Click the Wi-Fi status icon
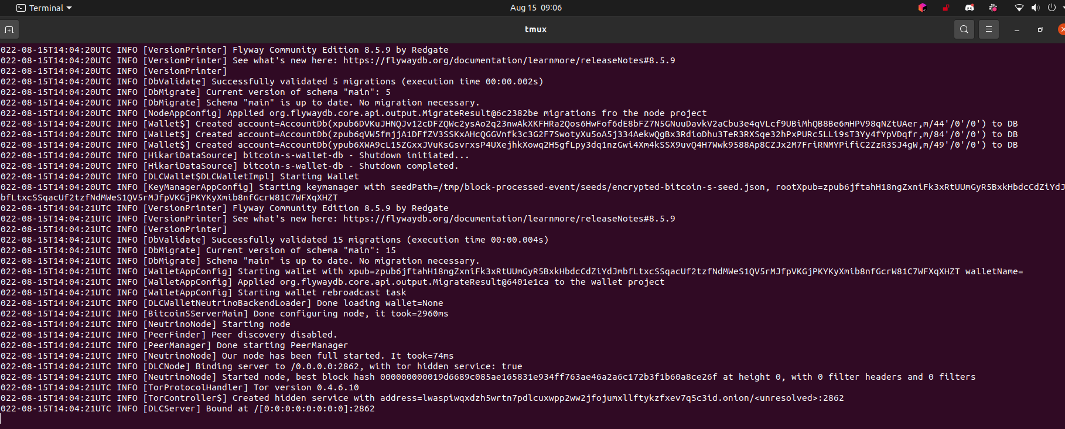This screenshot has height=429, width=1065. pyautogui.click(x=1019, y=8)
